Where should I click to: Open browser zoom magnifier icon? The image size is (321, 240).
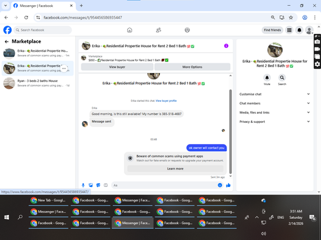coord(273,17)
